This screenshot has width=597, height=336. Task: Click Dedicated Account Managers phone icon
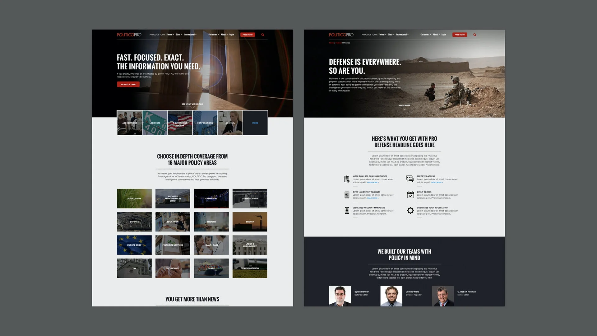click(x=347, y=211)
